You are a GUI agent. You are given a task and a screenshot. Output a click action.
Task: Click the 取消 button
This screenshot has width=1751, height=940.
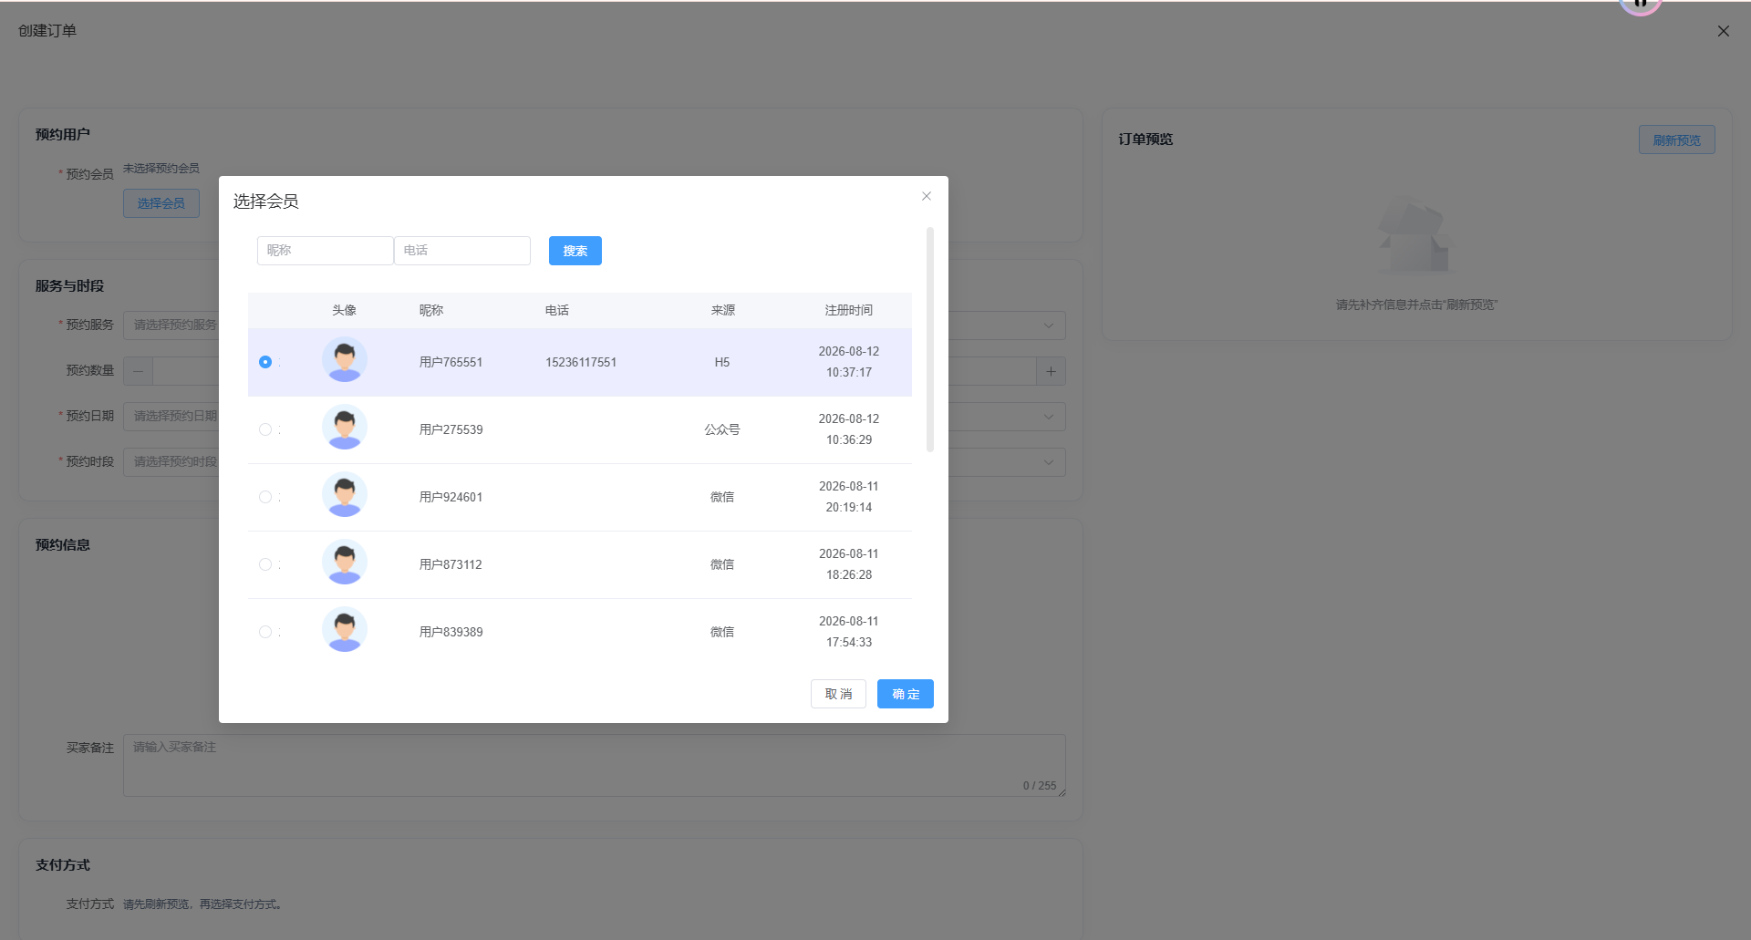tap(838, 694)
